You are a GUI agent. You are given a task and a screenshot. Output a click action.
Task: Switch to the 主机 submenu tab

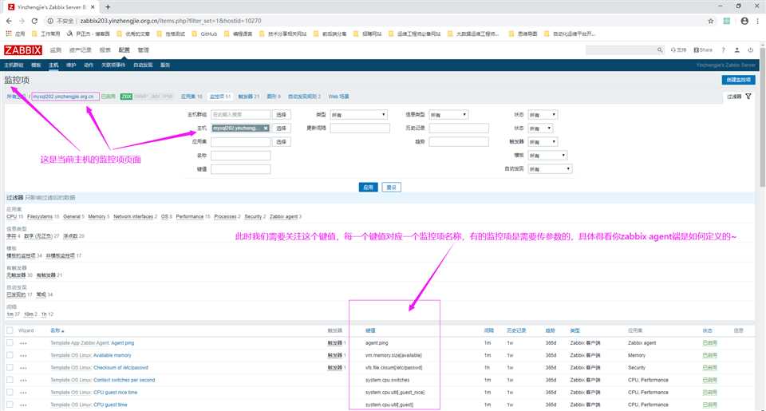[x=53, y=65]
